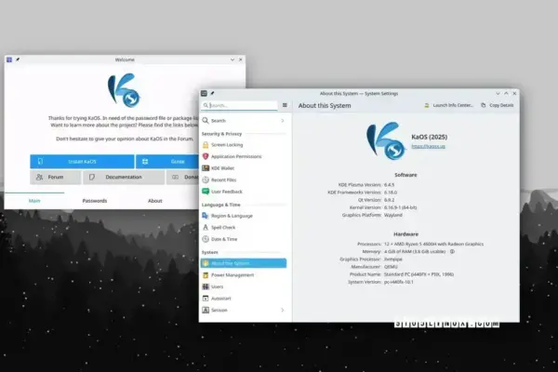Viewport: 558px width, 372px height.
Task: Click pin icon in System Settings titlebar
Action: (x=212, y=93)
